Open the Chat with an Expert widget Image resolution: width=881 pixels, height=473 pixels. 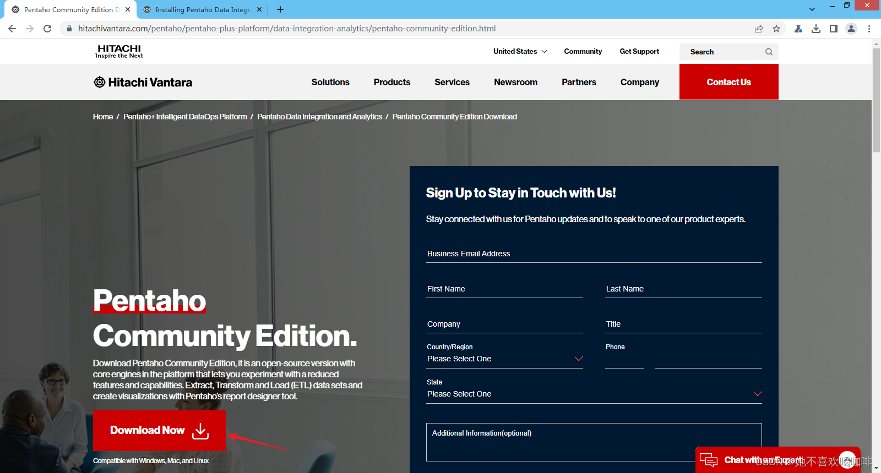tap(778, 460)
